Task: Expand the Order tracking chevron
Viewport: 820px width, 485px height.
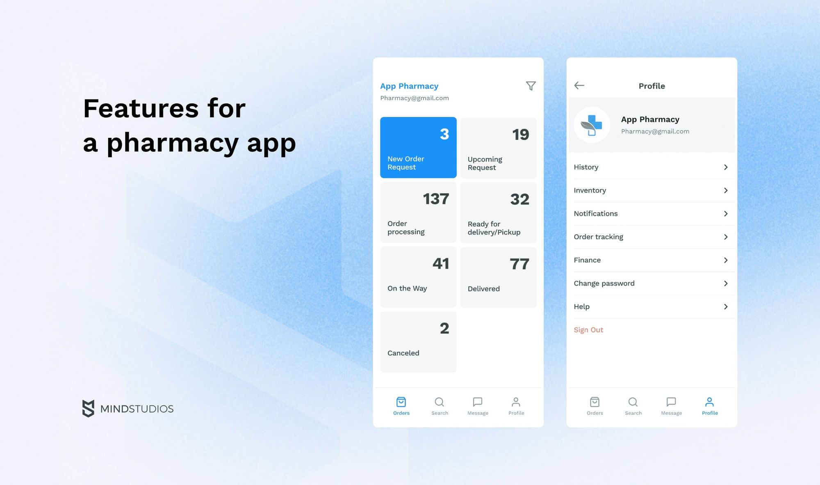Action: 725,236
